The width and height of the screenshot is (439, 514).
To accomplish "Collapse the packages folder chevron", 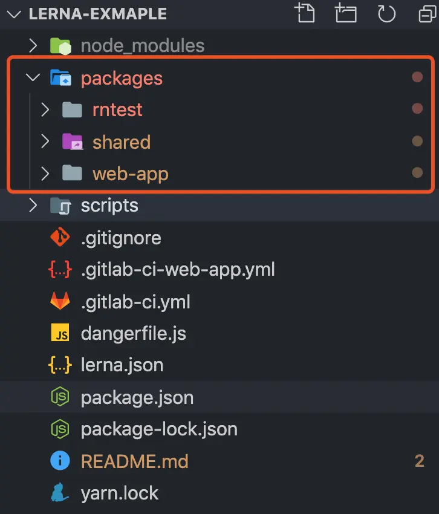I will click(x=33, y=78).
